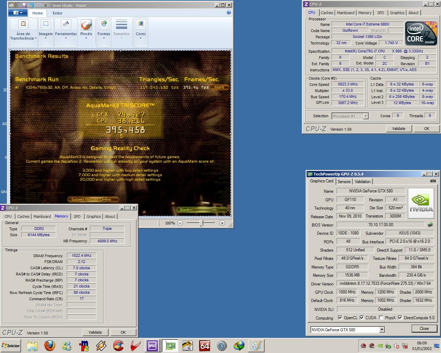Open the Iniciar start button

[x=11, y=346]
